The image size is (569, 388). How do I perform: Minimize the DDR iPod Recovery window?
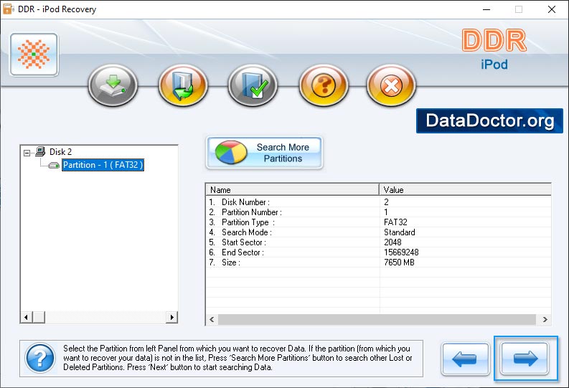pos(486,9)
